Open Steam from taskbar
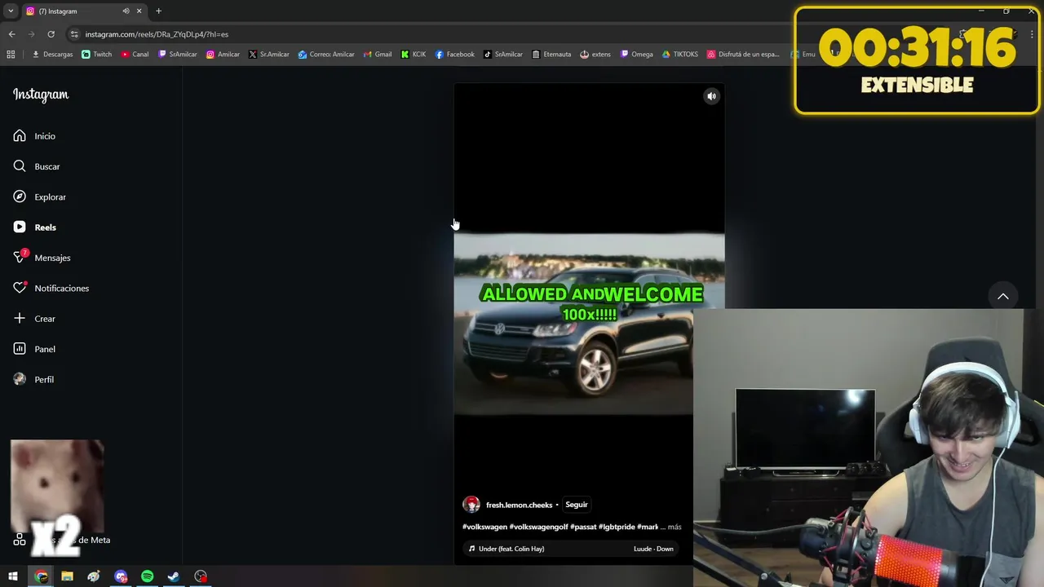 (174, 576)
